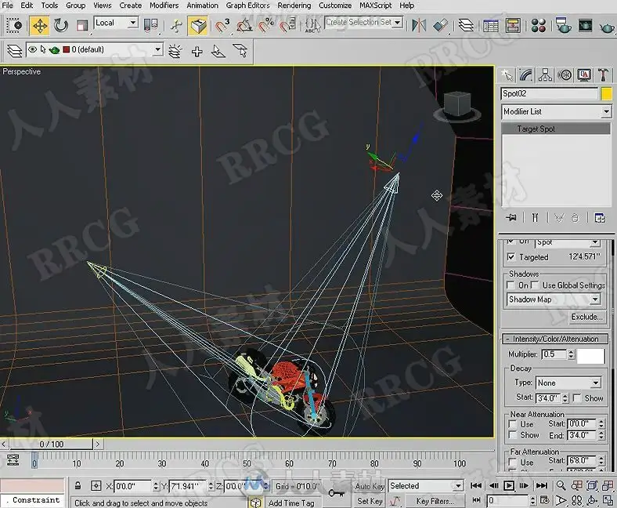Screen dimensions: 617x508
Task: Activate the Select and Rotate tool
Action: click(60, 25)
